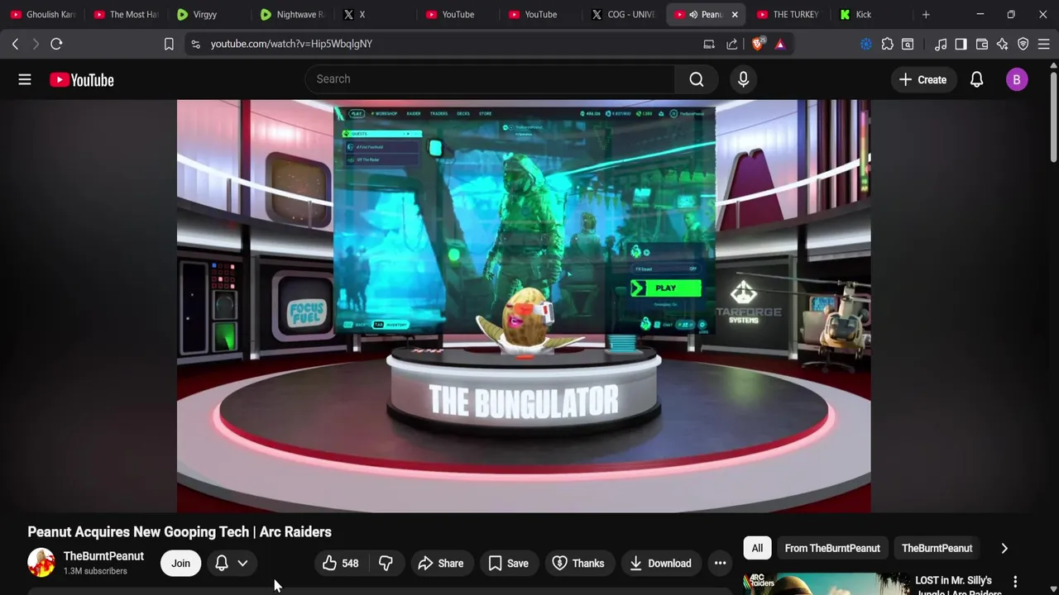
Task: Click the browser address bar URL
Action: coord(291,44)
